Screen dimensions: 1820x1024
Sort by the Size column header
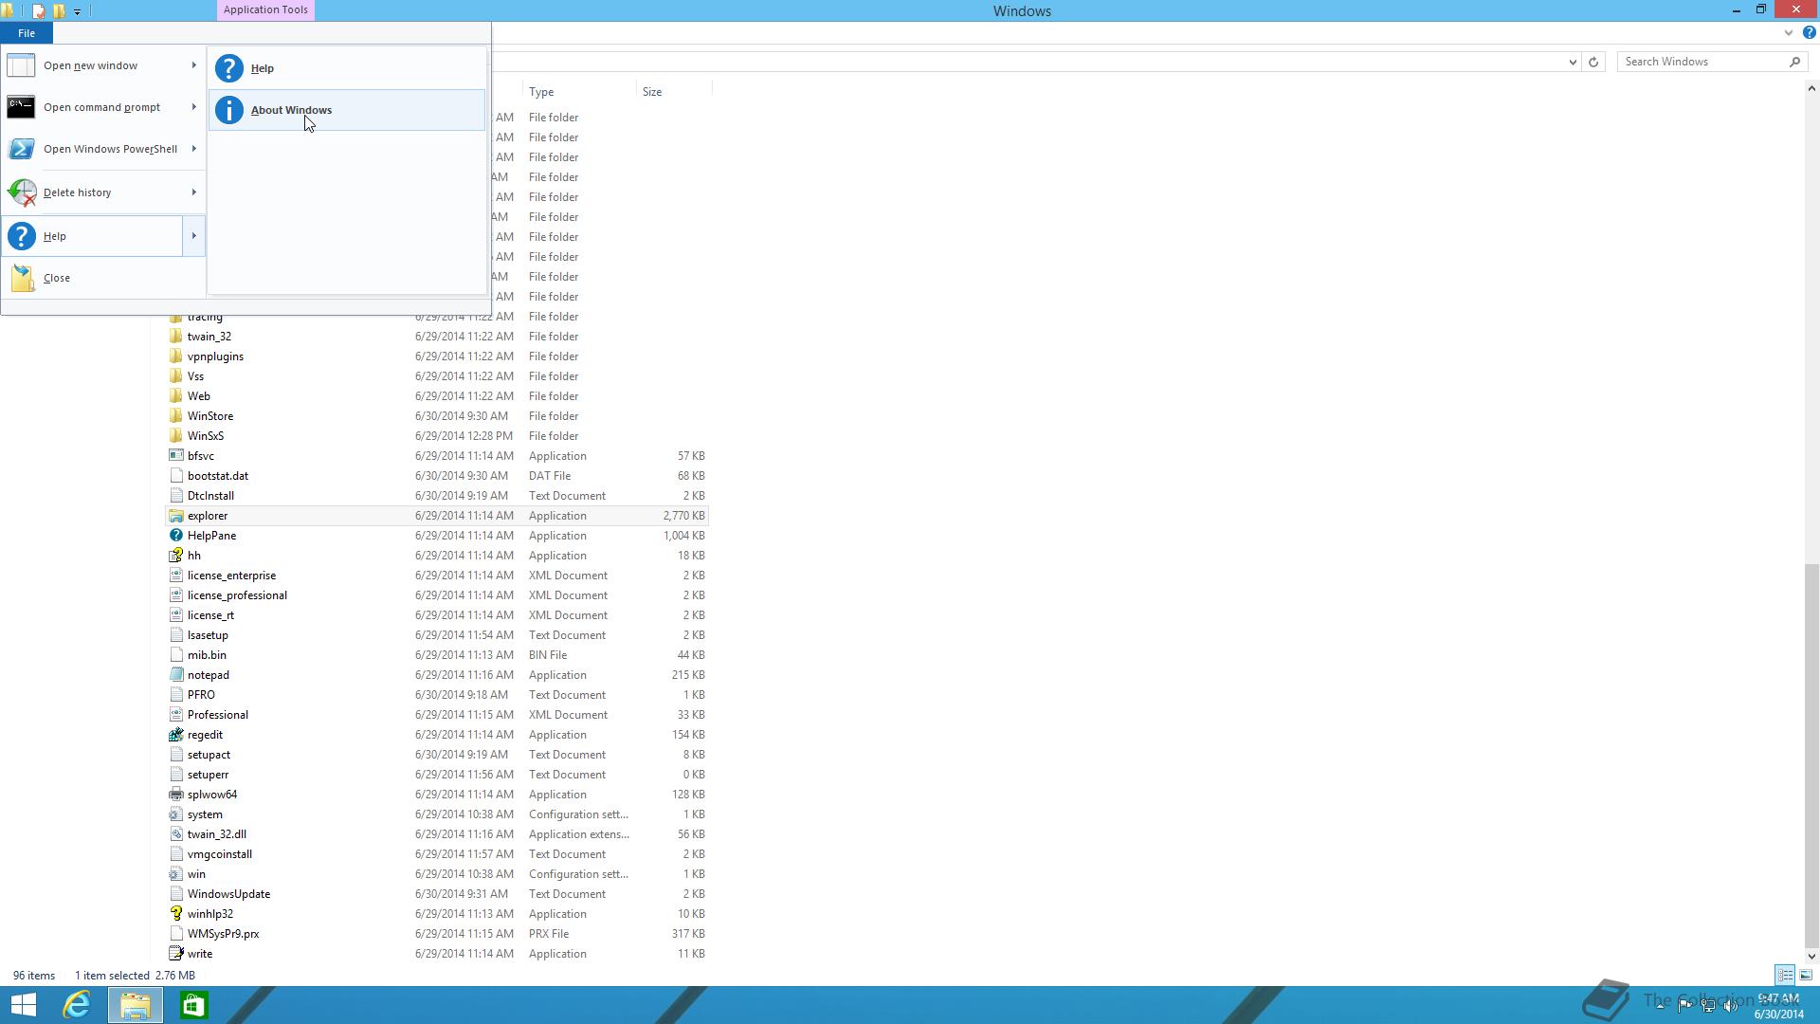click(x=673, y=92)
